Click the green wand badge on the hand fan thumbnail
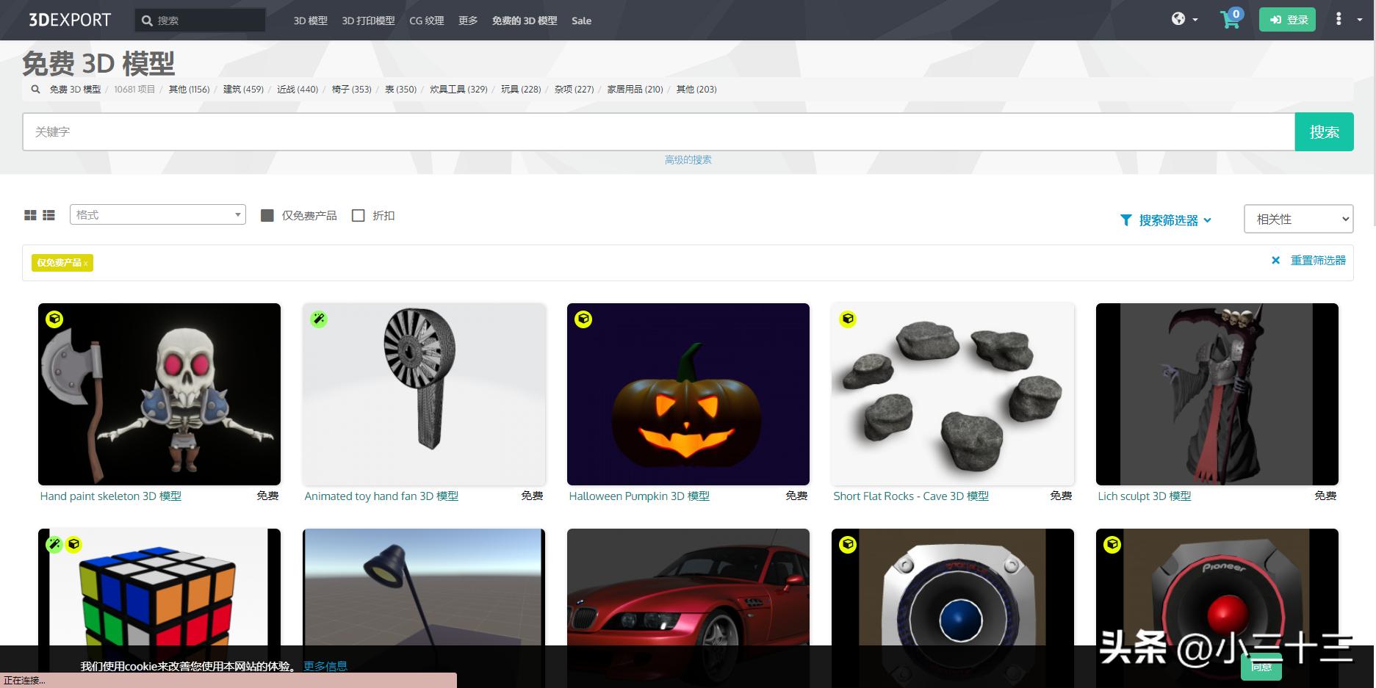 tap(319, 319)
